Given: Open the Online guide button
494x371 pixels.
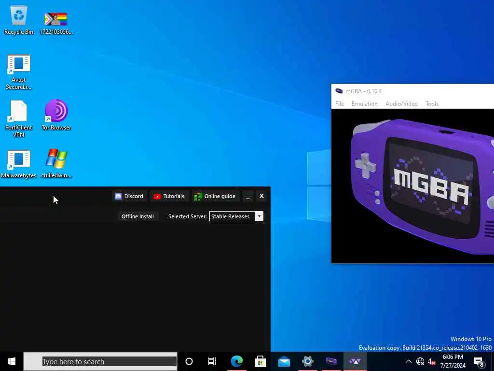Looking at the screenshot, I should (x=215, y=196).
